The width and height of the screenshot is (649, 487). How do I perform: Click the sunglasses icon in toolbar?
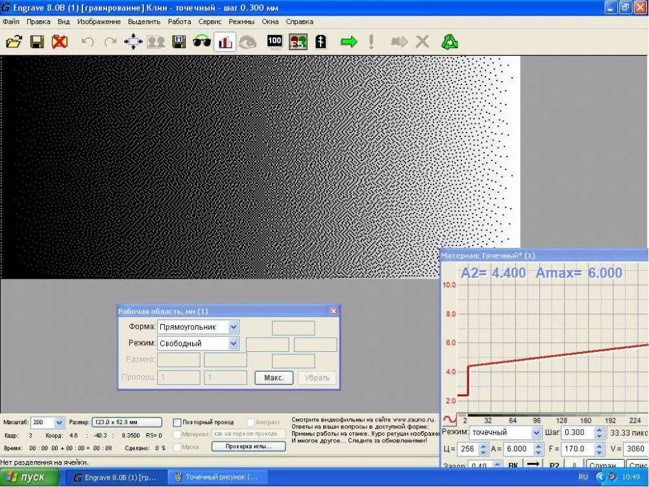(x=202, y=42)
